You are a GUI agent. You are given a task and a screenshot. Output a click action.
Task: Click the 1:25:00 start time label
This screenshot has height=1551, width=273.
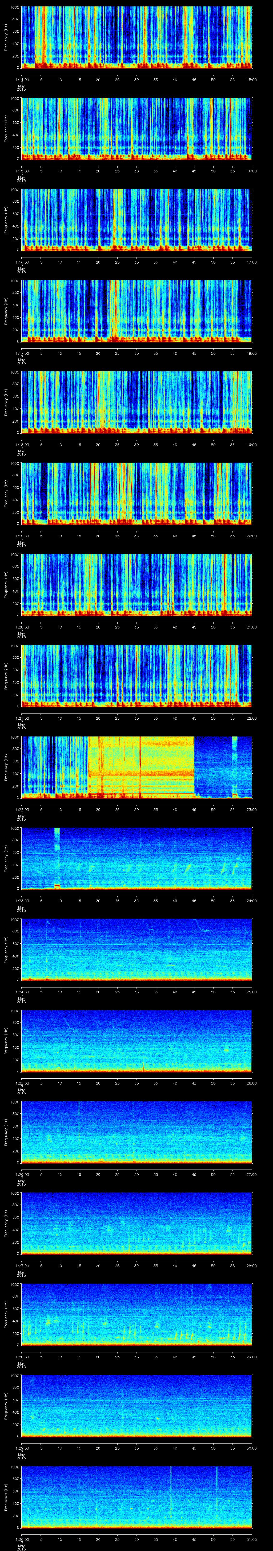click(x=22, y=1083)
